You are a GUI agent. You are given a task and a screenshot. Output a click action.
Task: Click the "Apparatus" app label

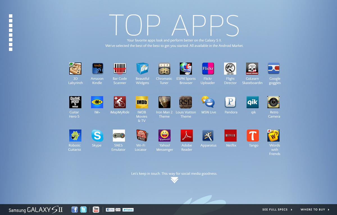[208, 145]
